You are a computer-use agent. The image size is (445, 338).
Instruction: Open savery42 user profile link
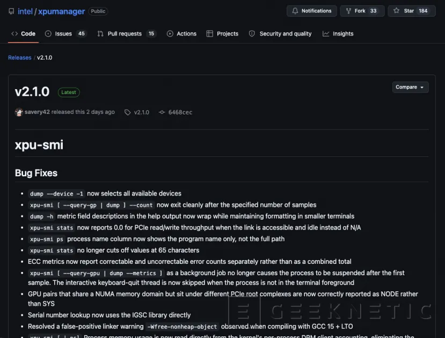click(37, 112)
